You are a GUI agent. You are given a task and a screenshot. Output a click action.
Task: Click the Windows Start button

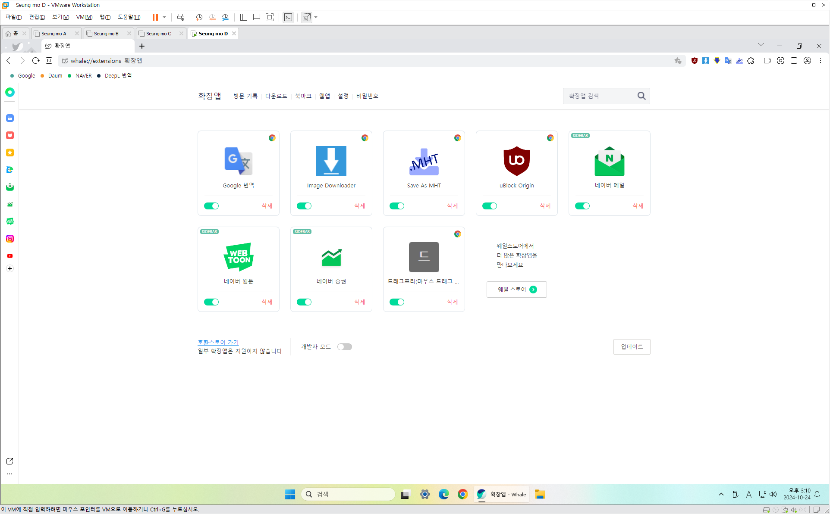point(290,494)
